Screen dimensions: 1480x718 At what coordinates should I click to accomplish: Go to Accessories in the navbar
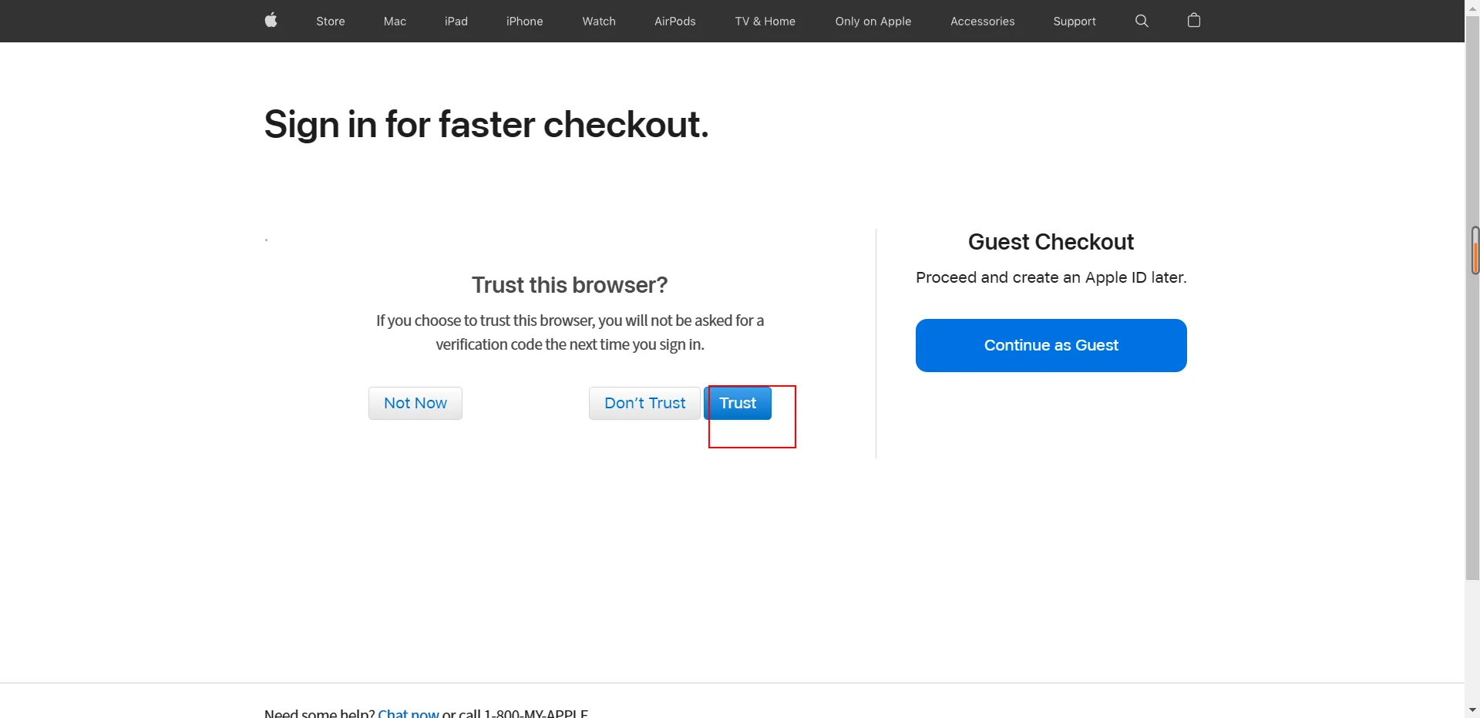tap(982, 22)
